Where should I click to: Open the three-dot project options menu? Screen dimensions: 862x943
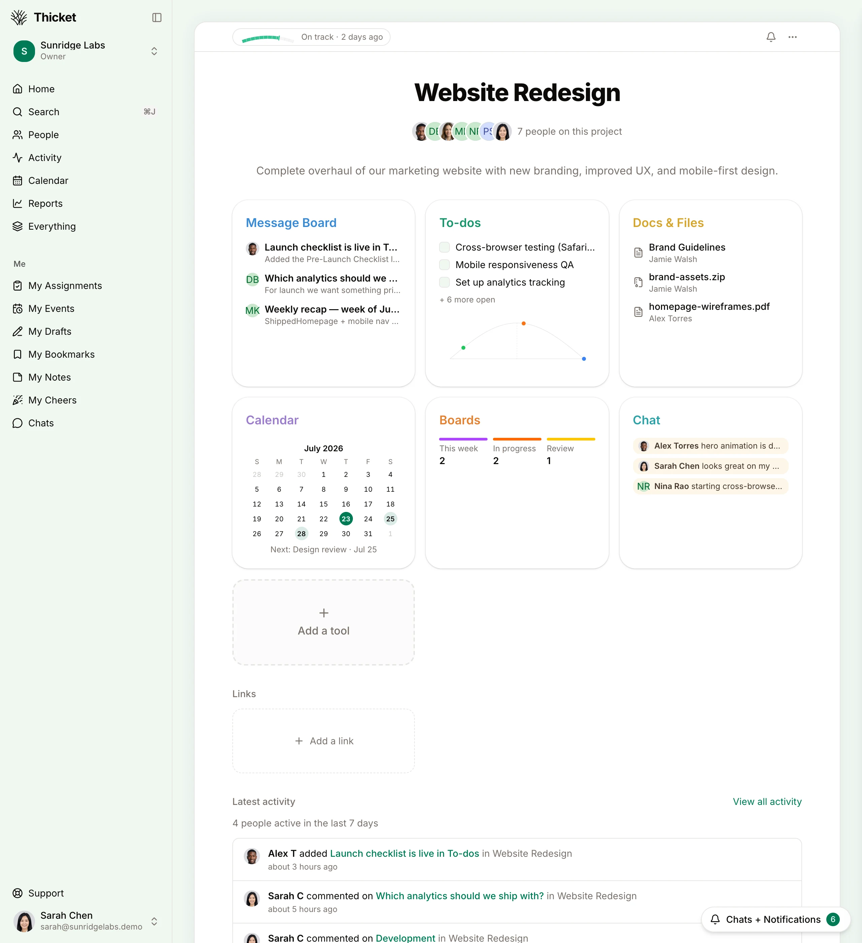(x=792, y=37)
